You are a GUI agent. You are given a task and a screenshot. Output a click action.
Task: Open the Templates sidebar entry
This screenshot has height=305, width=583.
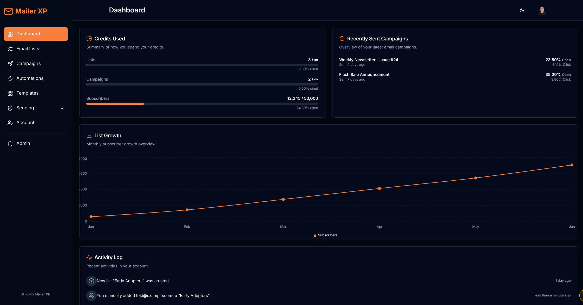click(x=28, y=93)
